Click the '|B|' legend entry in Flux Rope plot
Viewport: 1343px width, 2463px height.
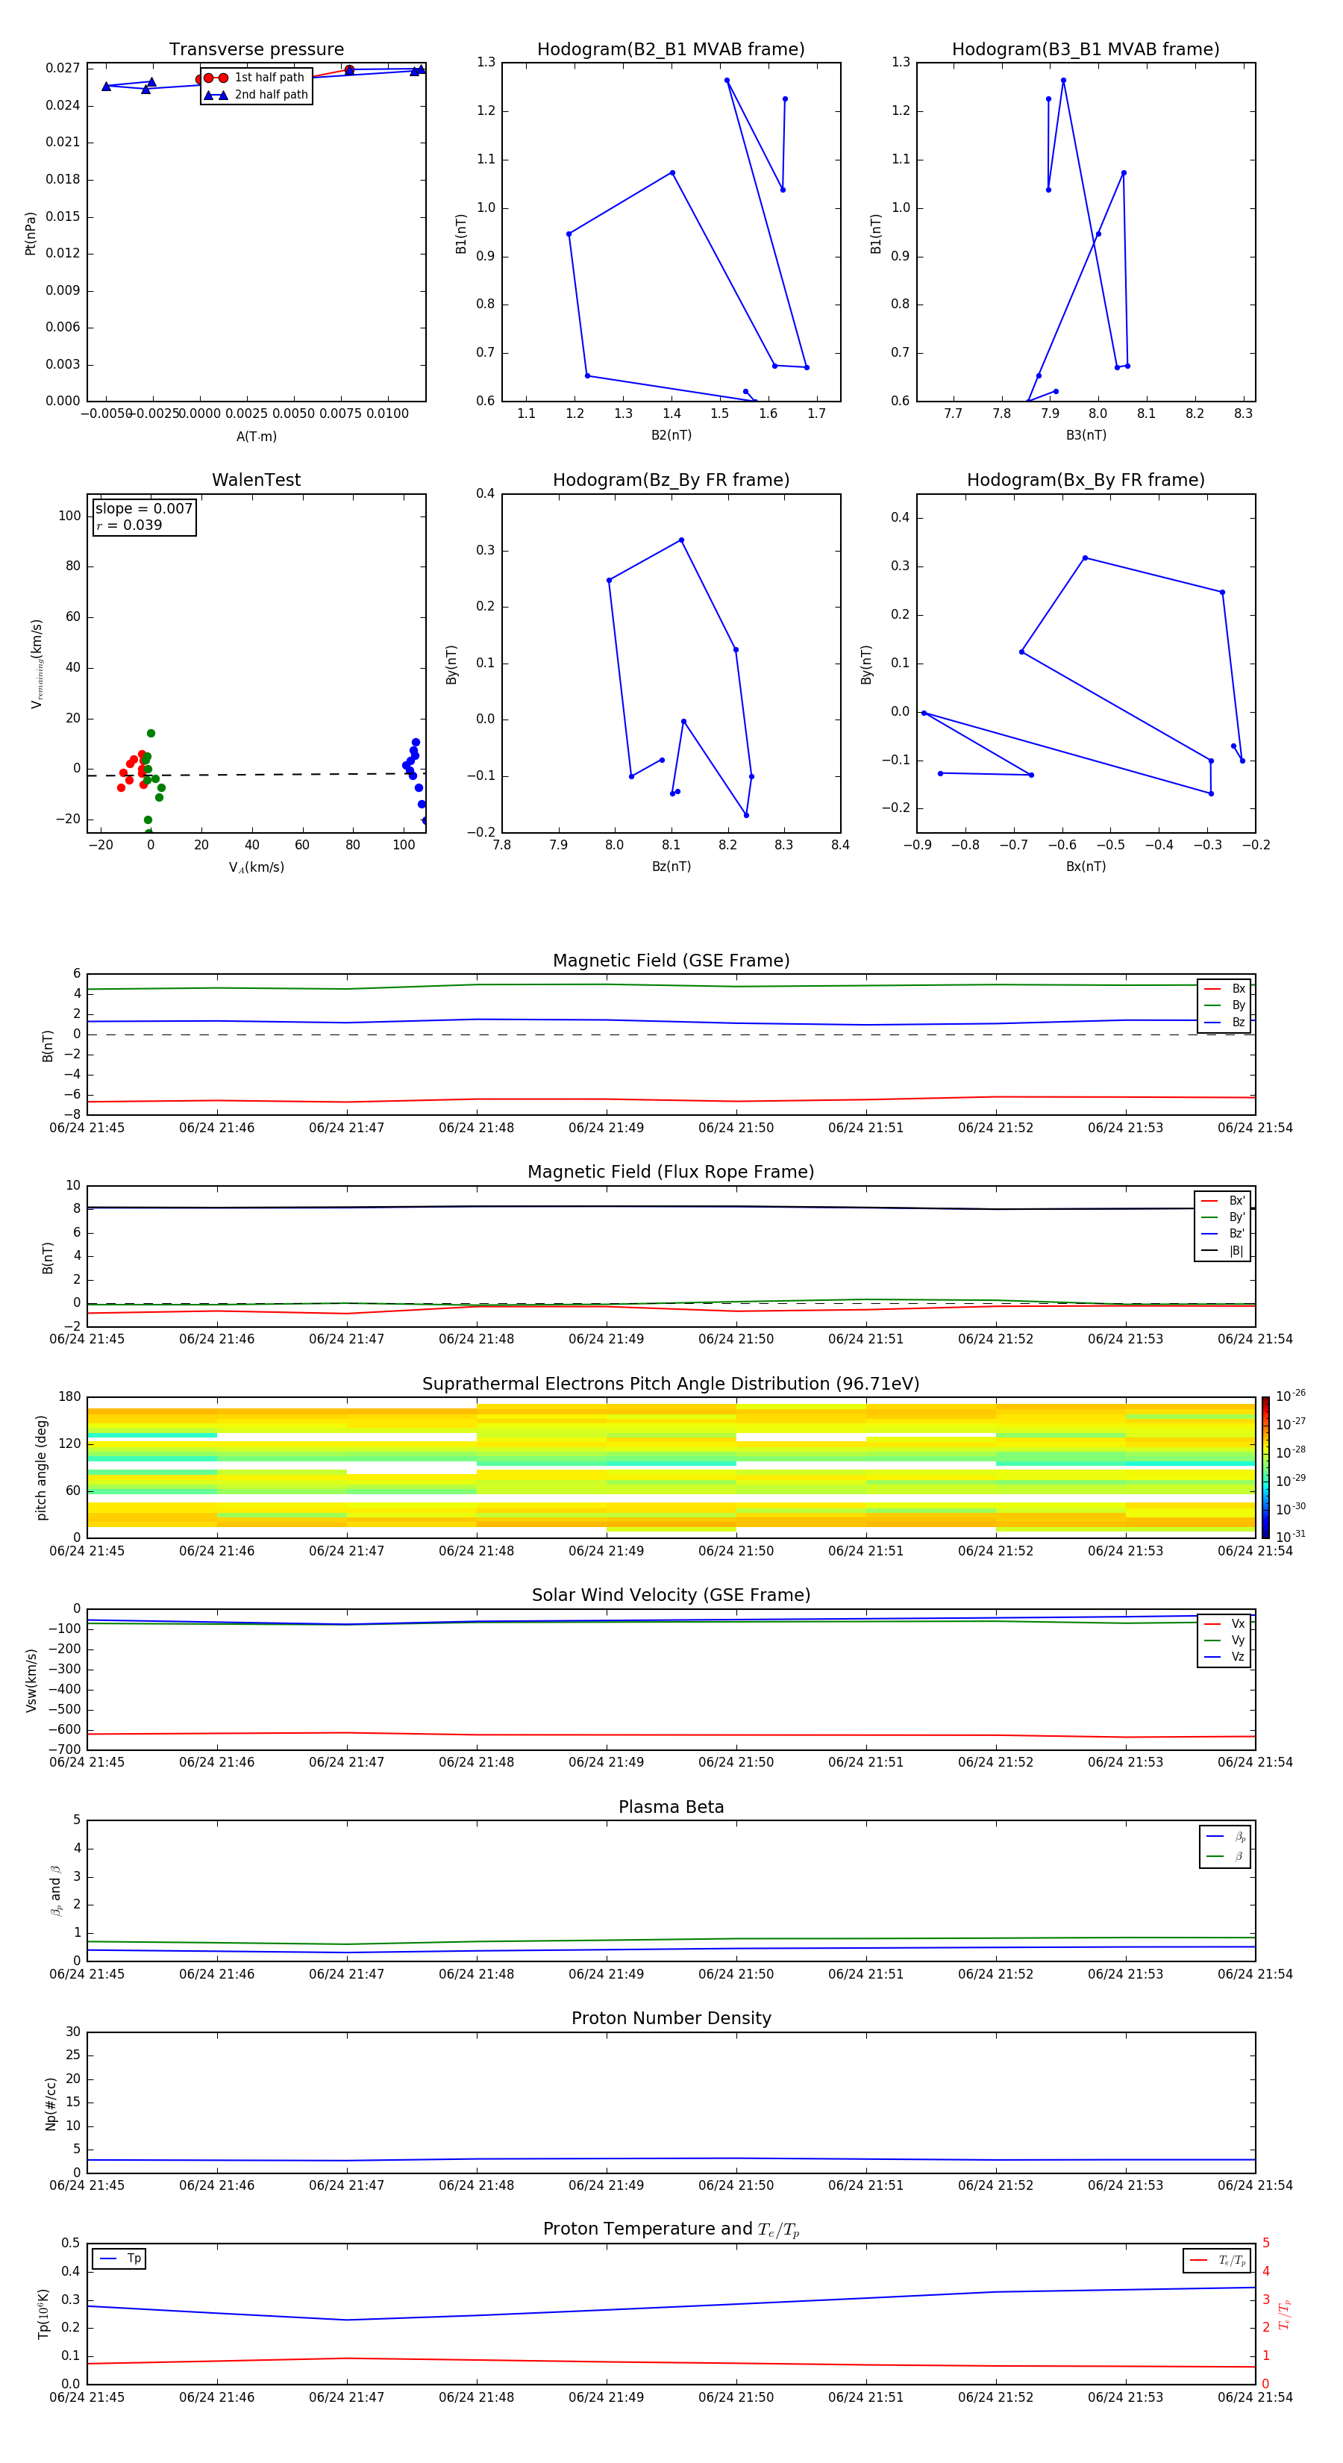[x=1223, y=1251]
